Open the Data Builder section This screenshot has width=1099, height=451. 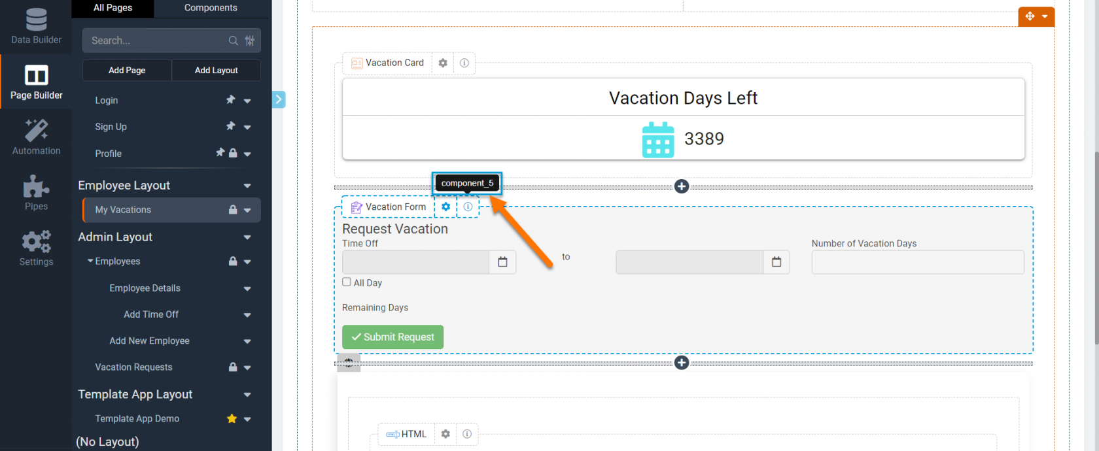36,25
